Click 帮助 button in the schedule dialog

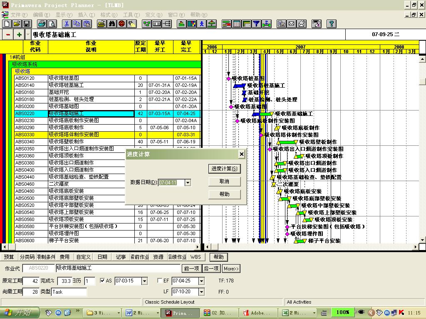[224, 194]
